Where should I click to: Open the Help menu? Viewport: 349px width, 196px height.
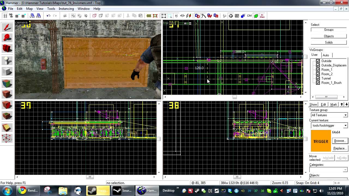(x=97, y=9)
